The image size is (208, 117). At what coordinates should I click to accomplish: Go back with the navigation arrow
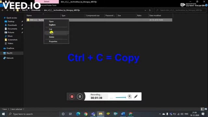coord(3,10)
